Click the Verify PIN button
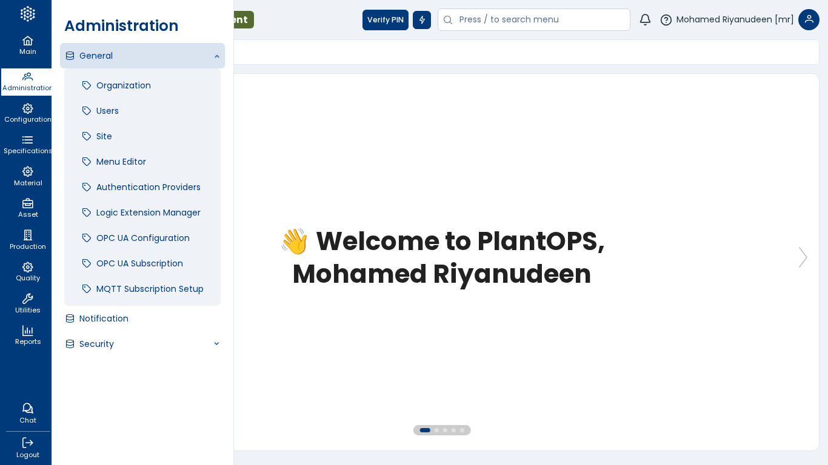This screenshot has width=828, height=465. tap(385, 20)
